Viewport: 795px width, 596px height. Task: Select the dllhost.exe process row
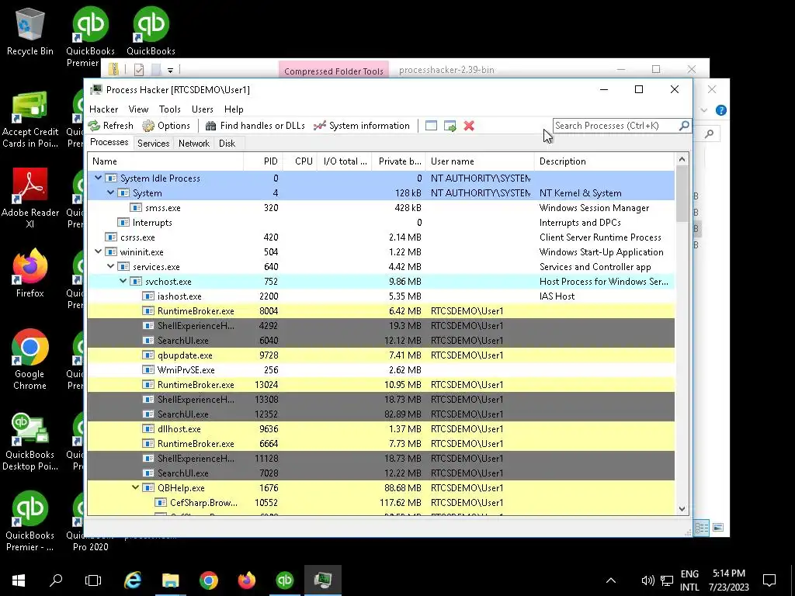click(x=381, y=428)
